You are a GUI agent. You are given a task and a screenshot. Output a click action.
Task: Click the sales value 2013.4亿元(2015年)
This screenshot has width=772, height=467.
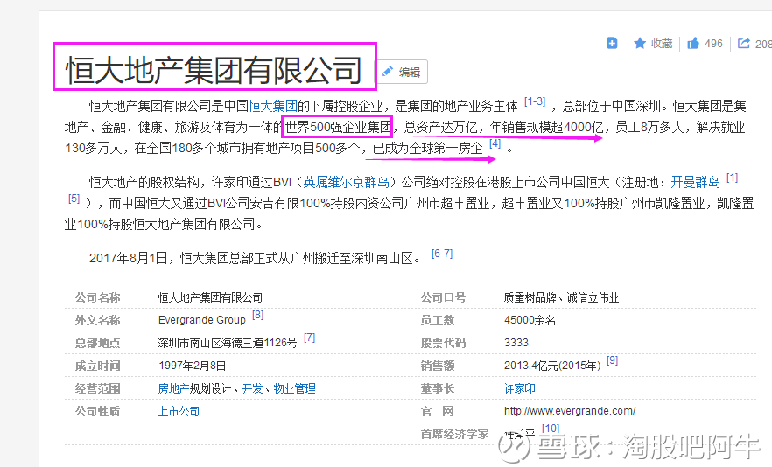click(x=552, y=366)
